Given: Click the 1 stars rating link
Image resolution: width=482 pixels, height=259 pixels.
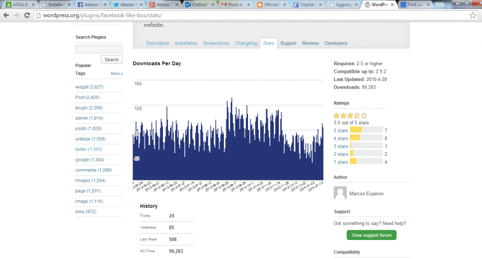Looking at the screenshot, I should point(341,162).
